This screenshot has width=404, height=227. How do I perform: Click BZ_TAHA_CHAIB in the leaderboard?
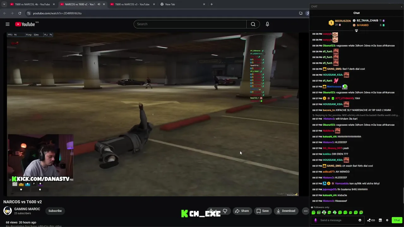coord(367,20)
